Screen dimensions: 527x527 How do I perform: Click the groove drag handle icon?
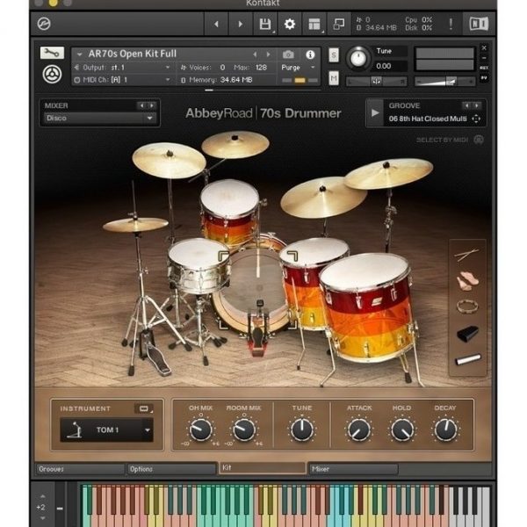click(x=476, y=119)
